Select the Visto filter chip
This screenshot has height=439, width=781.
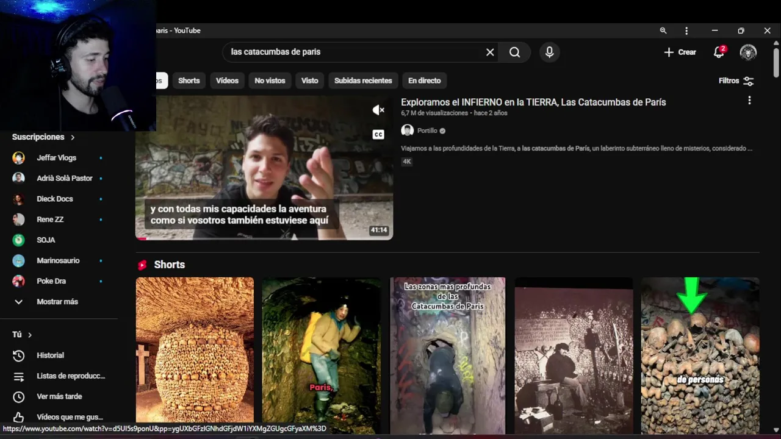[x=309, y=80]
